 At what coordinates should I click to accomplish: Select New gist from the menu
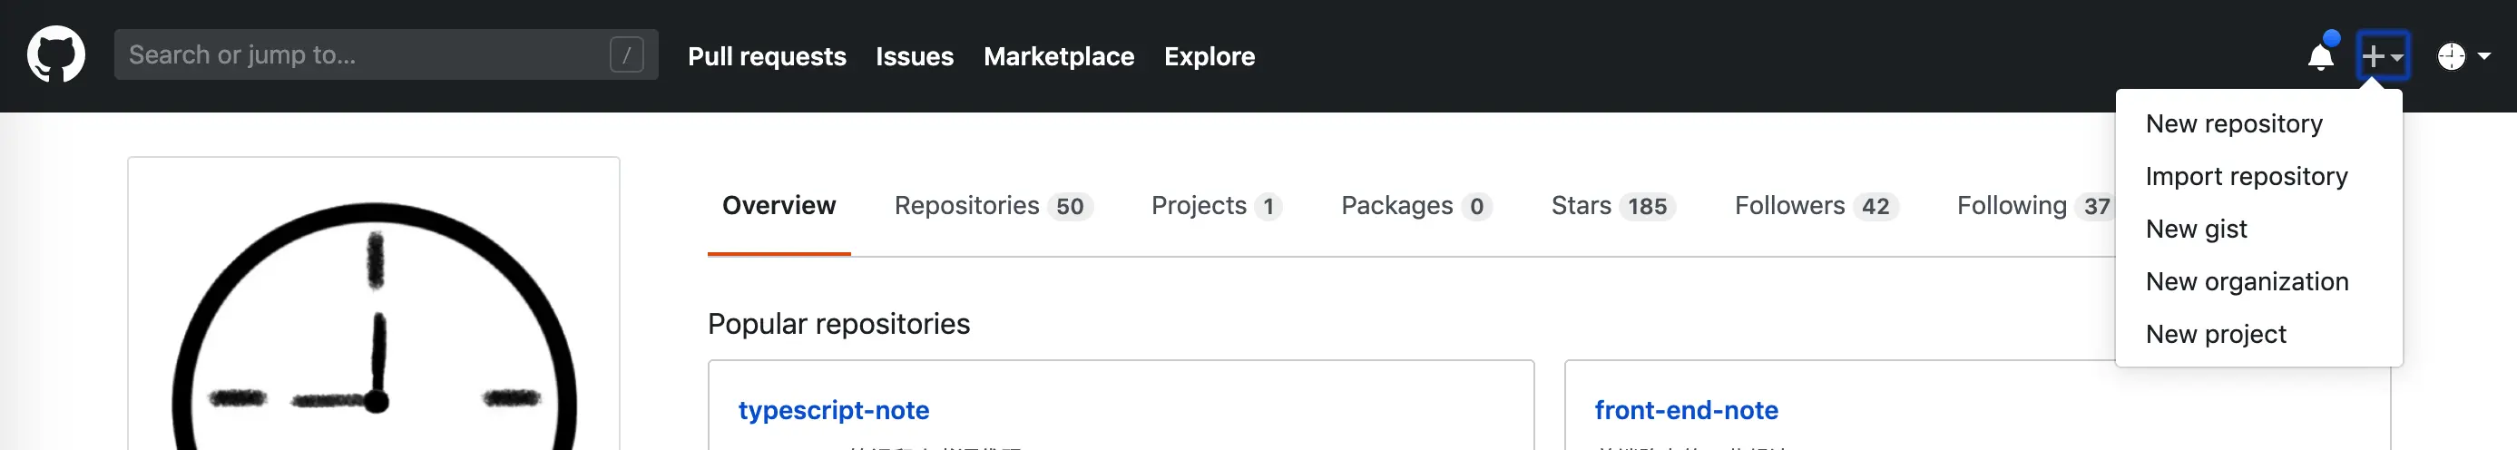pos(2196,230)
